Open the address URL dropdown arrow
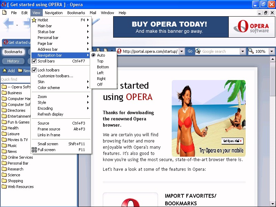Image resolution: width=276 pixels, height=207 pixels. [182, 51]
